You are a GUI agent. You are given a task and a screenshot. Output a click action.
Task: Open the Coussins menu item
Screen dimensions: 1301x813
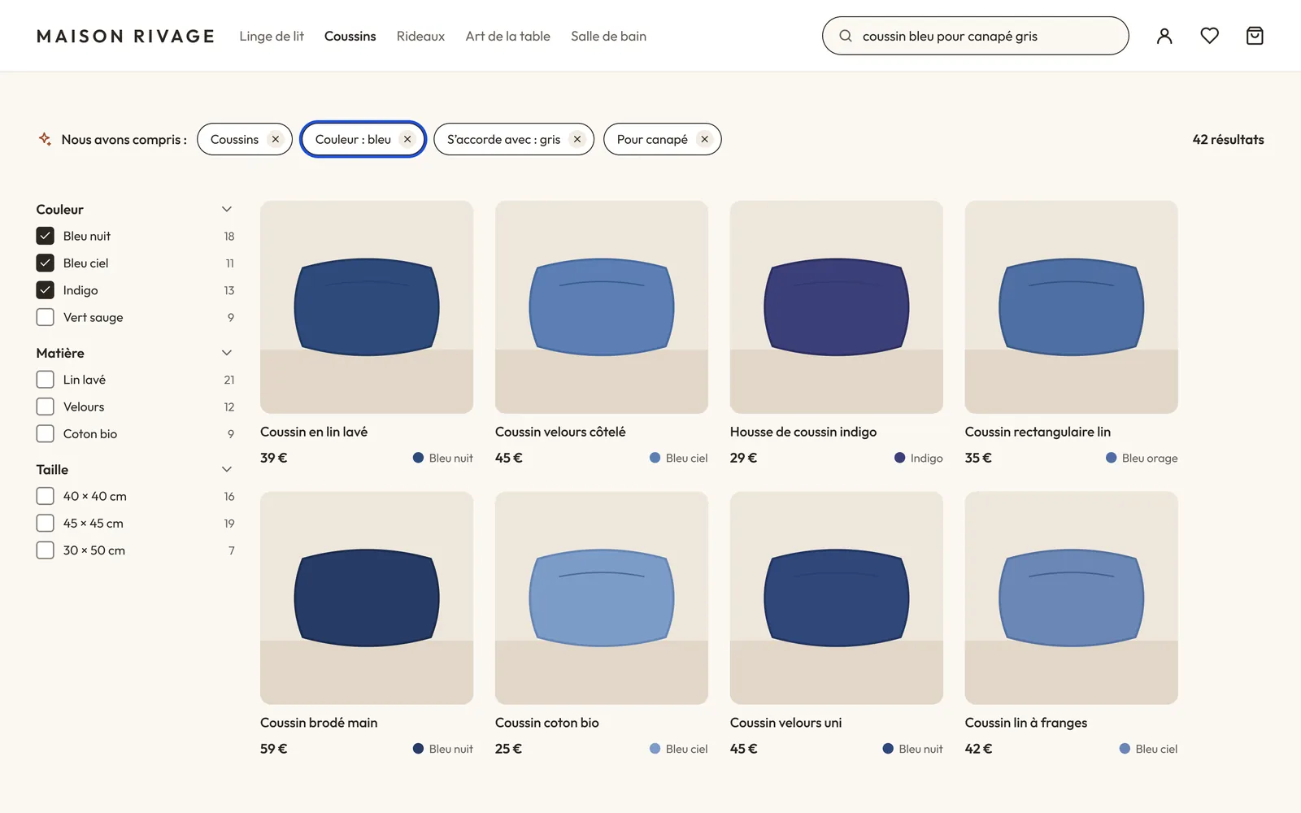[350, 36]
